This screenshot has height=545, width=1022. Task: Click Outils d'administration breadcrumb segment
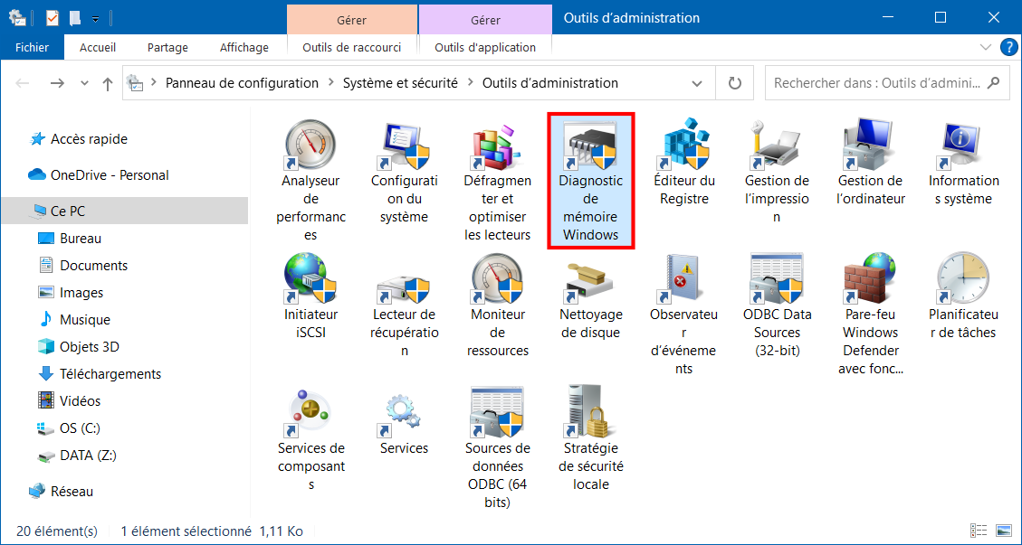click(x=550, y=83)
